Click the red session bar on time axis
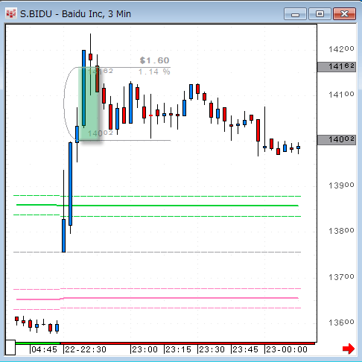Screen dimensions: 362x362 click(x=188, y=343)
